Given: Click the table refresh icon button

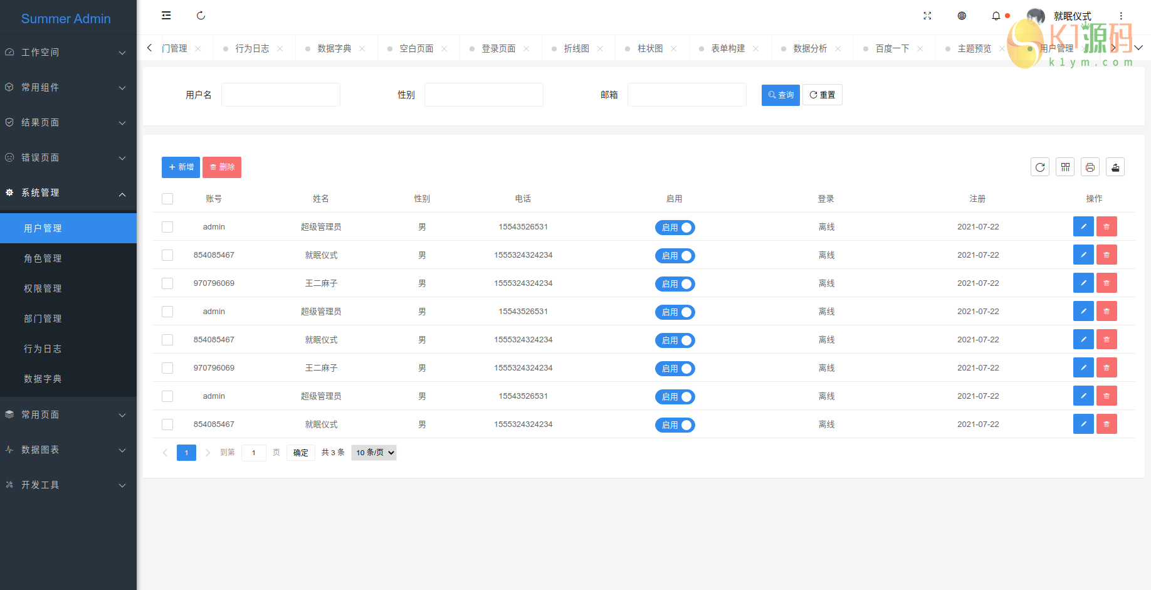Looking at the screenshot, I should tap(1040, 167).
